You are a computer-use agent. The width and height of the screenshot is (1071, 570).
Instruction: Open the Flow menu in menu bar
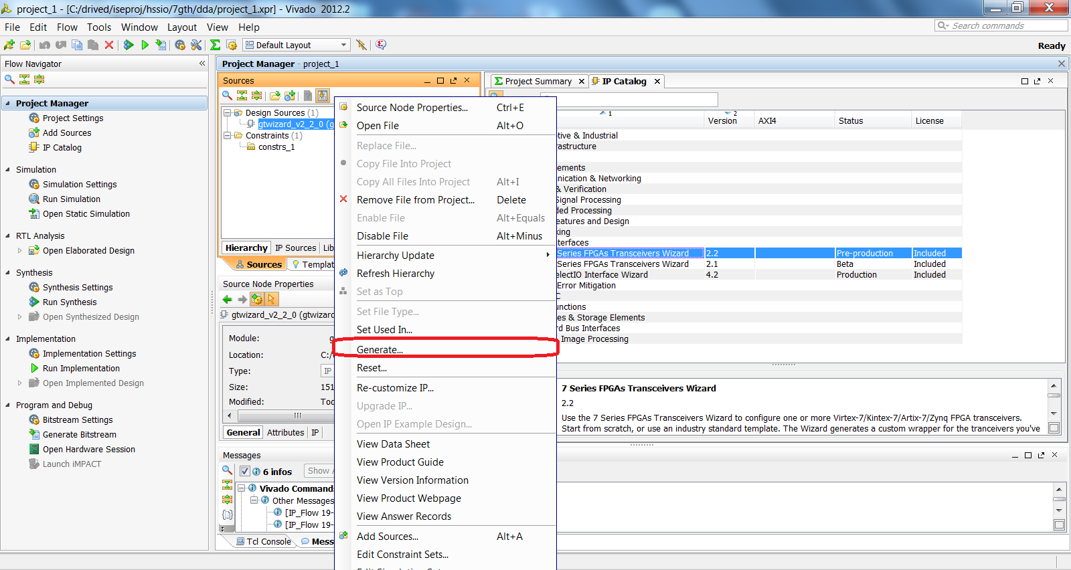pos(67,27)
